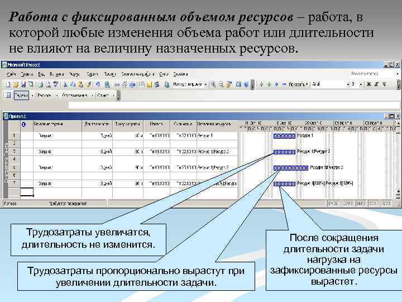Click the Отслеживание project guide button
The image size is (402, 302).
click(74, 96)
